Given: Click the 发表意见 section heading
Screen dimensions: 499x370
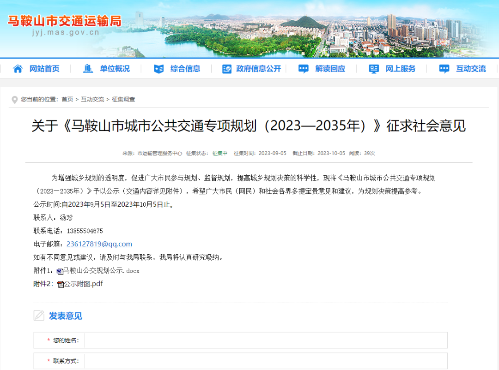Looking at the screenshot, I should click(x=65, y=316).
